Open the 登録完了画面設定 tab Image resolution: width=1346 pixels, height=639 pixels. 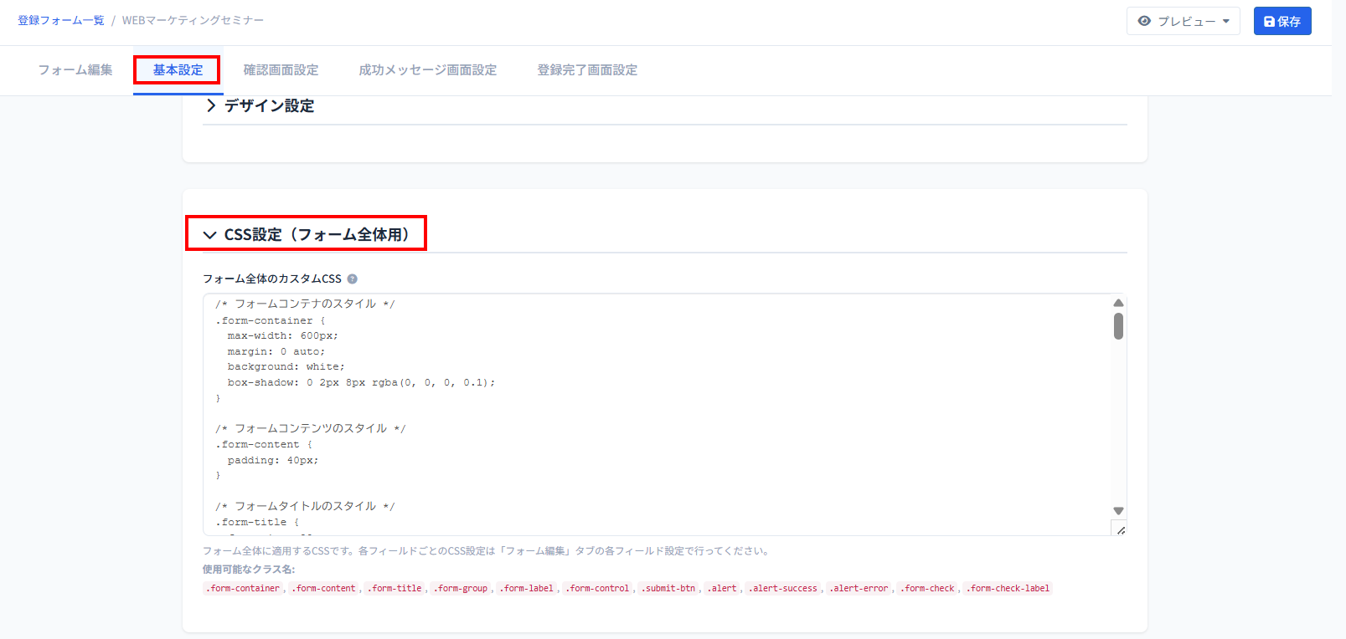(x=587, y=70)
